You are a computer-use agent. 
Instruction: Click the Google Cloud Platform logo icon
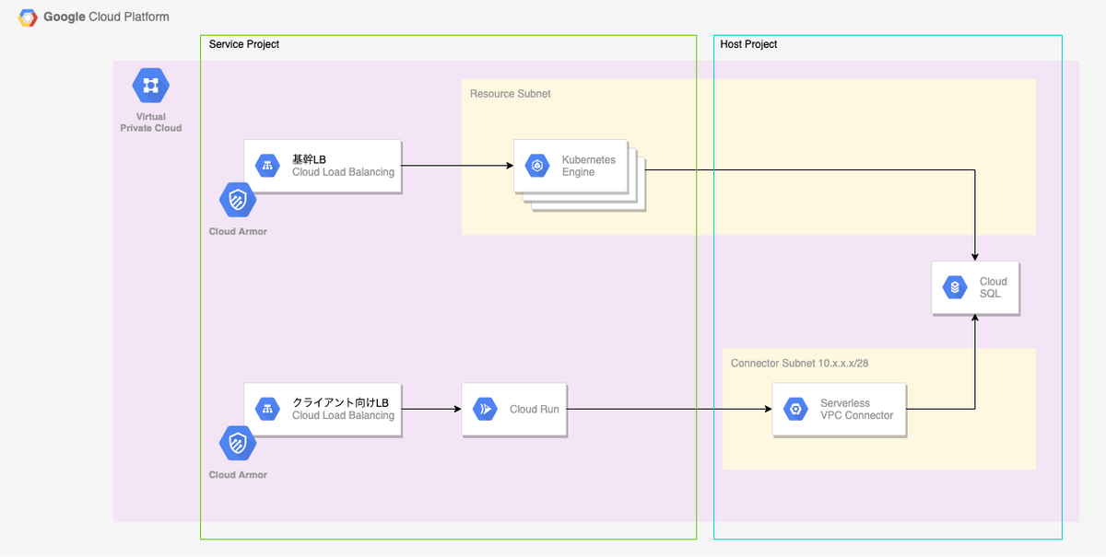click(28, 17)
